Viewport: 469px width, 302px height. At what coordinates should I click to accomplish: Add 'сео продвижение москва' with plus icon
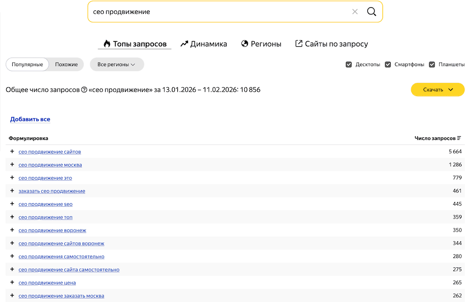(12, 165)
